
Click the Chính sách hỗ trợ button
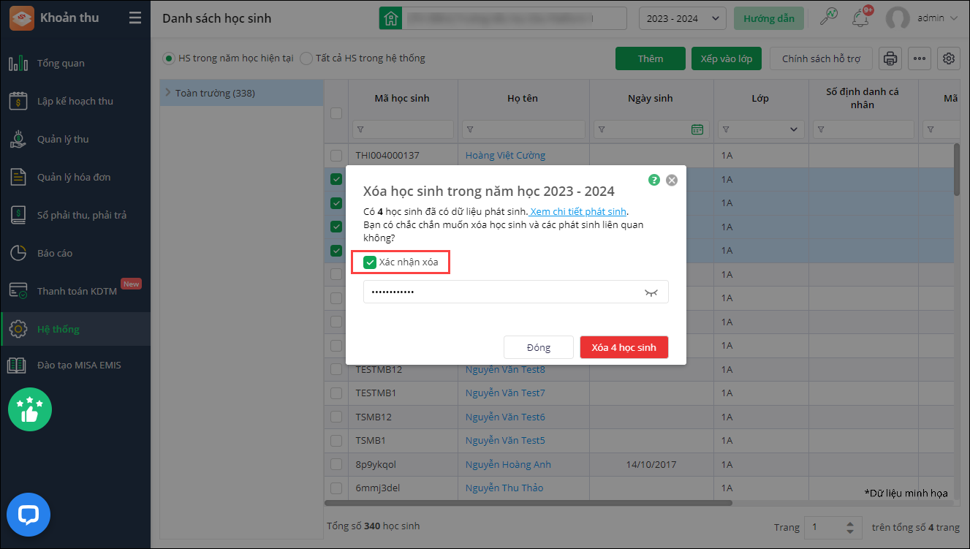coord(822,58)
